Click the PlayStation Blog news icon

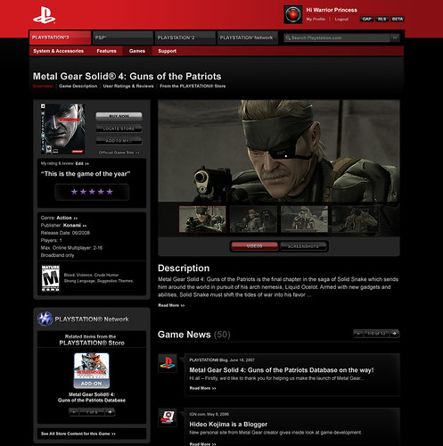pyautogui.click(x=168, y=363)
